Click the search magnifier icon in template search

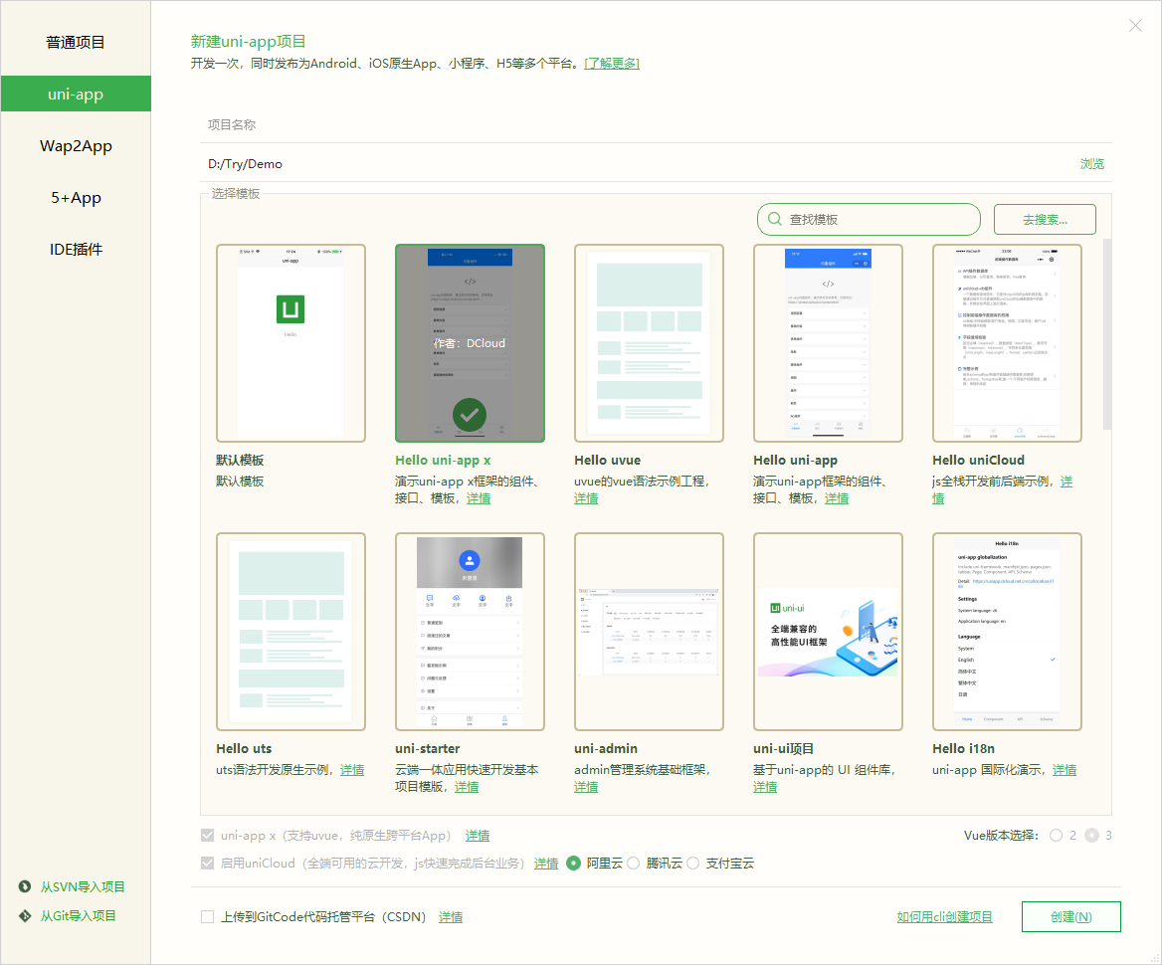pos(775,220)
